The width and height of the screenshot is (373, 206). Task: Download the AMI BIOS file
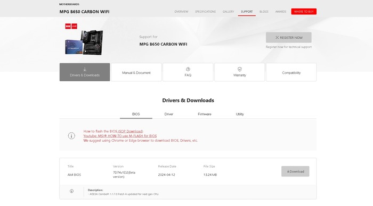pos(295,171)
